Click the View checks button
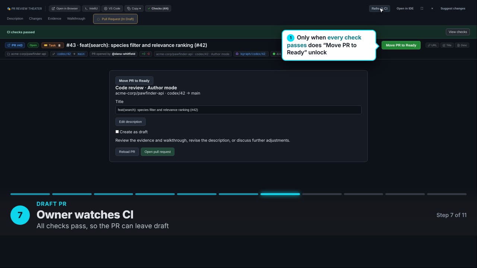 458,32
